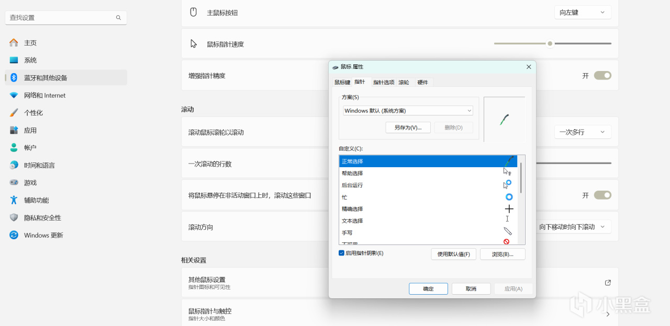
Task: Expand the 鼠标指针与触控 chevron
Action: 608,315
